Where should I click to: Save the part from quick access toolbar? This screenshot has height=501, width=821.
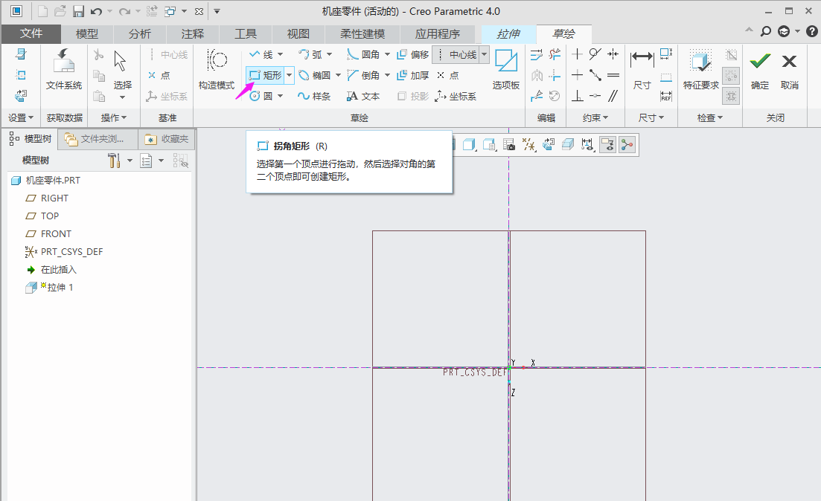79,11
